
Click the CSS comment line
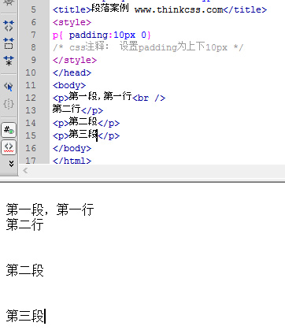[148, 47]
